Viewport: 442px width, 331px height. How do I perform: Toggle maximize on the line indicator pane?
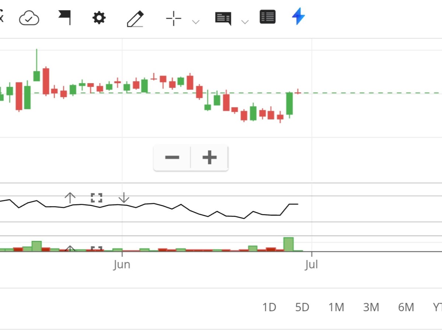pyautogui.click(x=96, y=198)
